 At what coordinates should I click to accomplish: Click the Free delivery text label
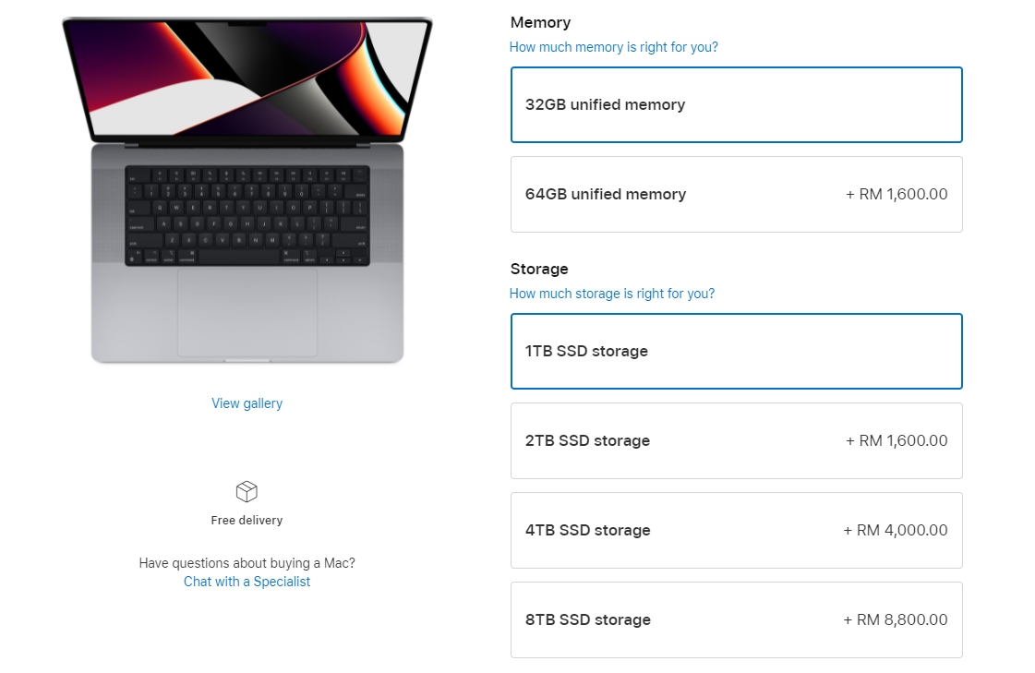247,520
